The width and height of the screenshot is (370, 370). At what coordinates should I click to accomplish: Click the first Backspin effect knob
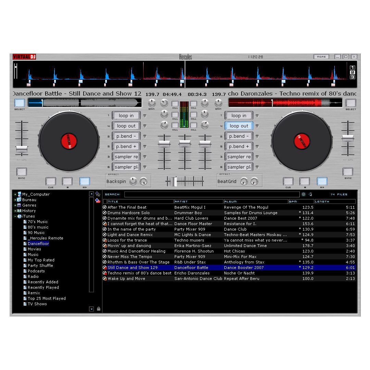133,181
